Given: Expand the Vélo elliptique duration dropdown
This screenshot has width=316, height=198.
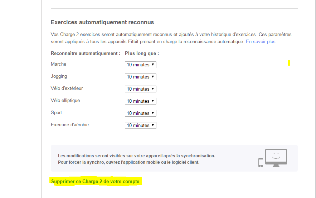Looking at the screenshot, I should click(141, 101).
